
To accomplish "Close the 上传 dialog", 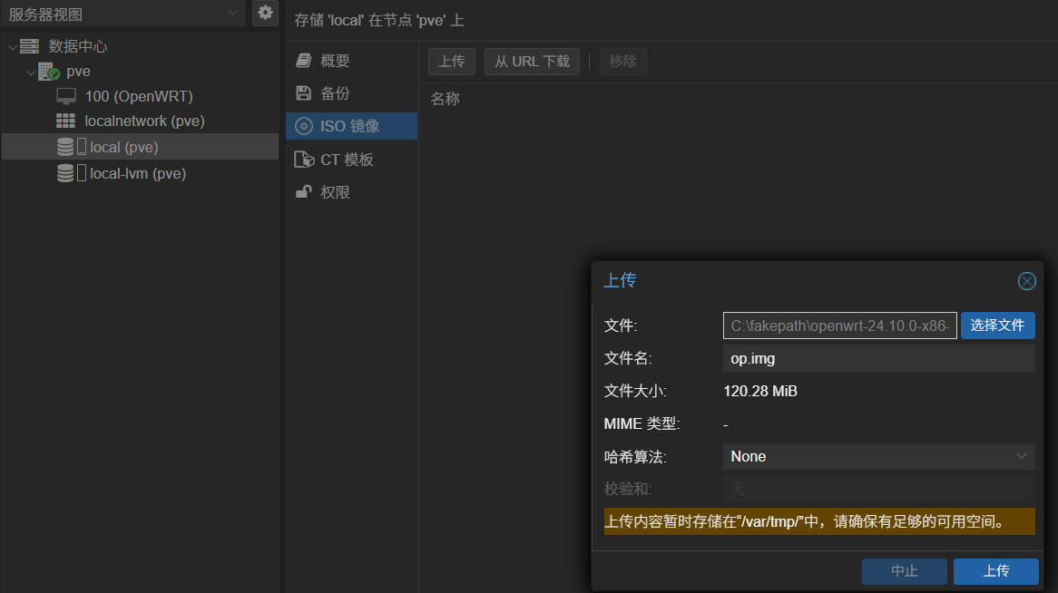I will pyautogui.click(x=1026, y=281).
